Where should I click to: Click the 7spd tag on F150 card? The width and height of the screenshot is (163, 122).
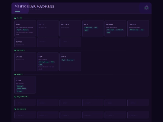pyautogui.click(x=41, y=64)
